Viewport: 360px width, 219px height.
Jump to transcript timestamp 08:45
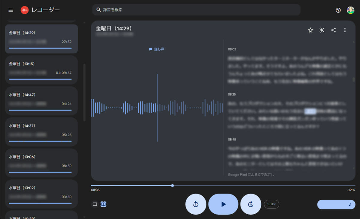(232, 140)
